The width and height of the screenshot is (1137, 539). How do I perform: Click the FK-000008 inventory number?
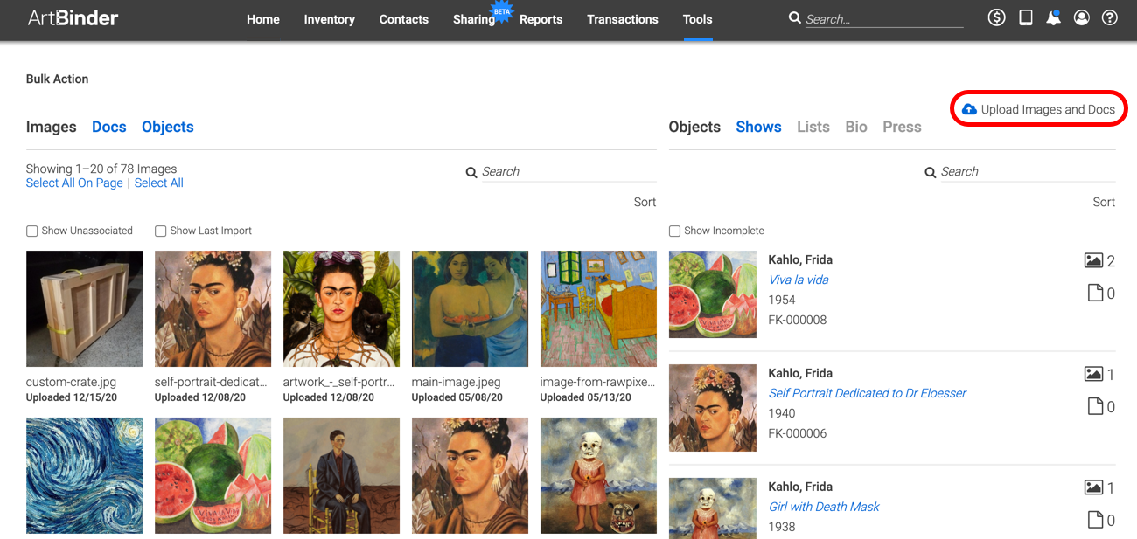798,320
